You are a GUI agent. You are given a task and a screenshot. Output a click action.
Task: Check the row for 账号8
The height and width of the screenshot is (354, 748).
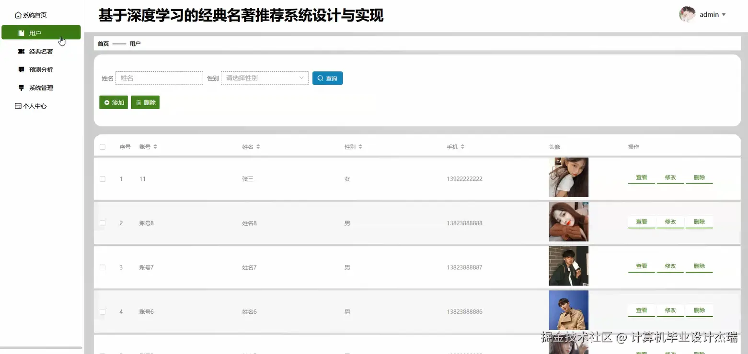pos(103,223)
